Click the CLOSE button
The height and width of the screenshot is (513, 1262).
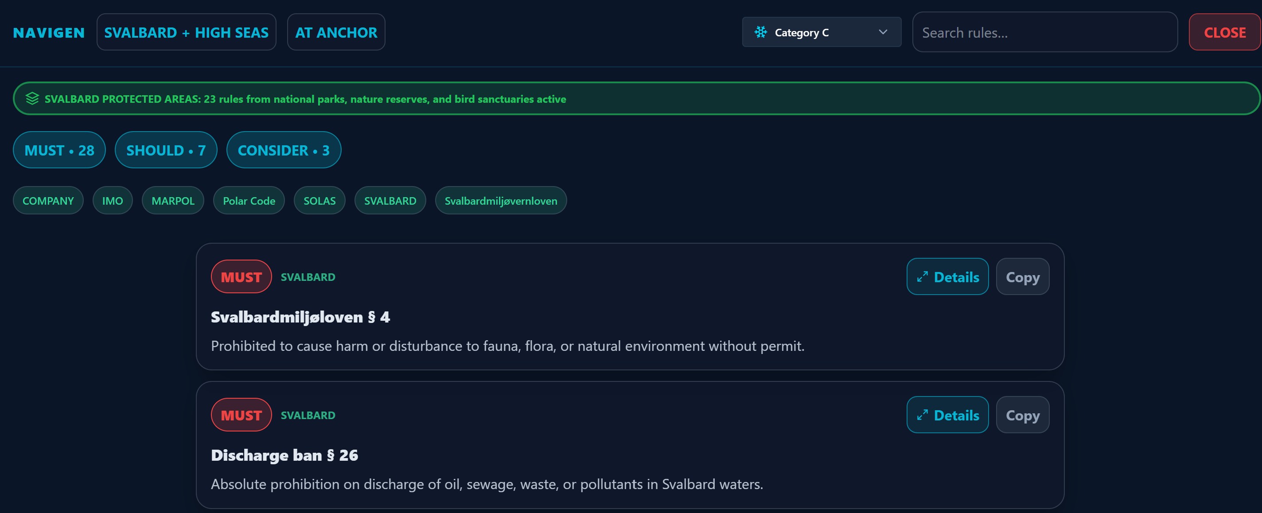click(1224, 32)
